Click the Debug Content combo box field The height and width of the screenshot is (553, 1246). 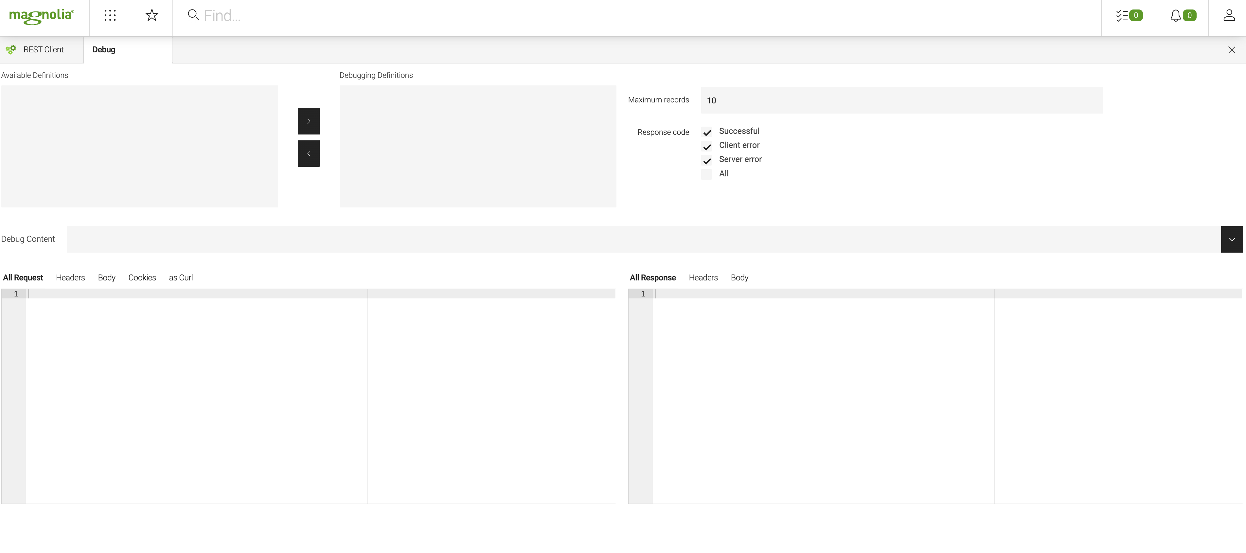[x=644, y=239]
